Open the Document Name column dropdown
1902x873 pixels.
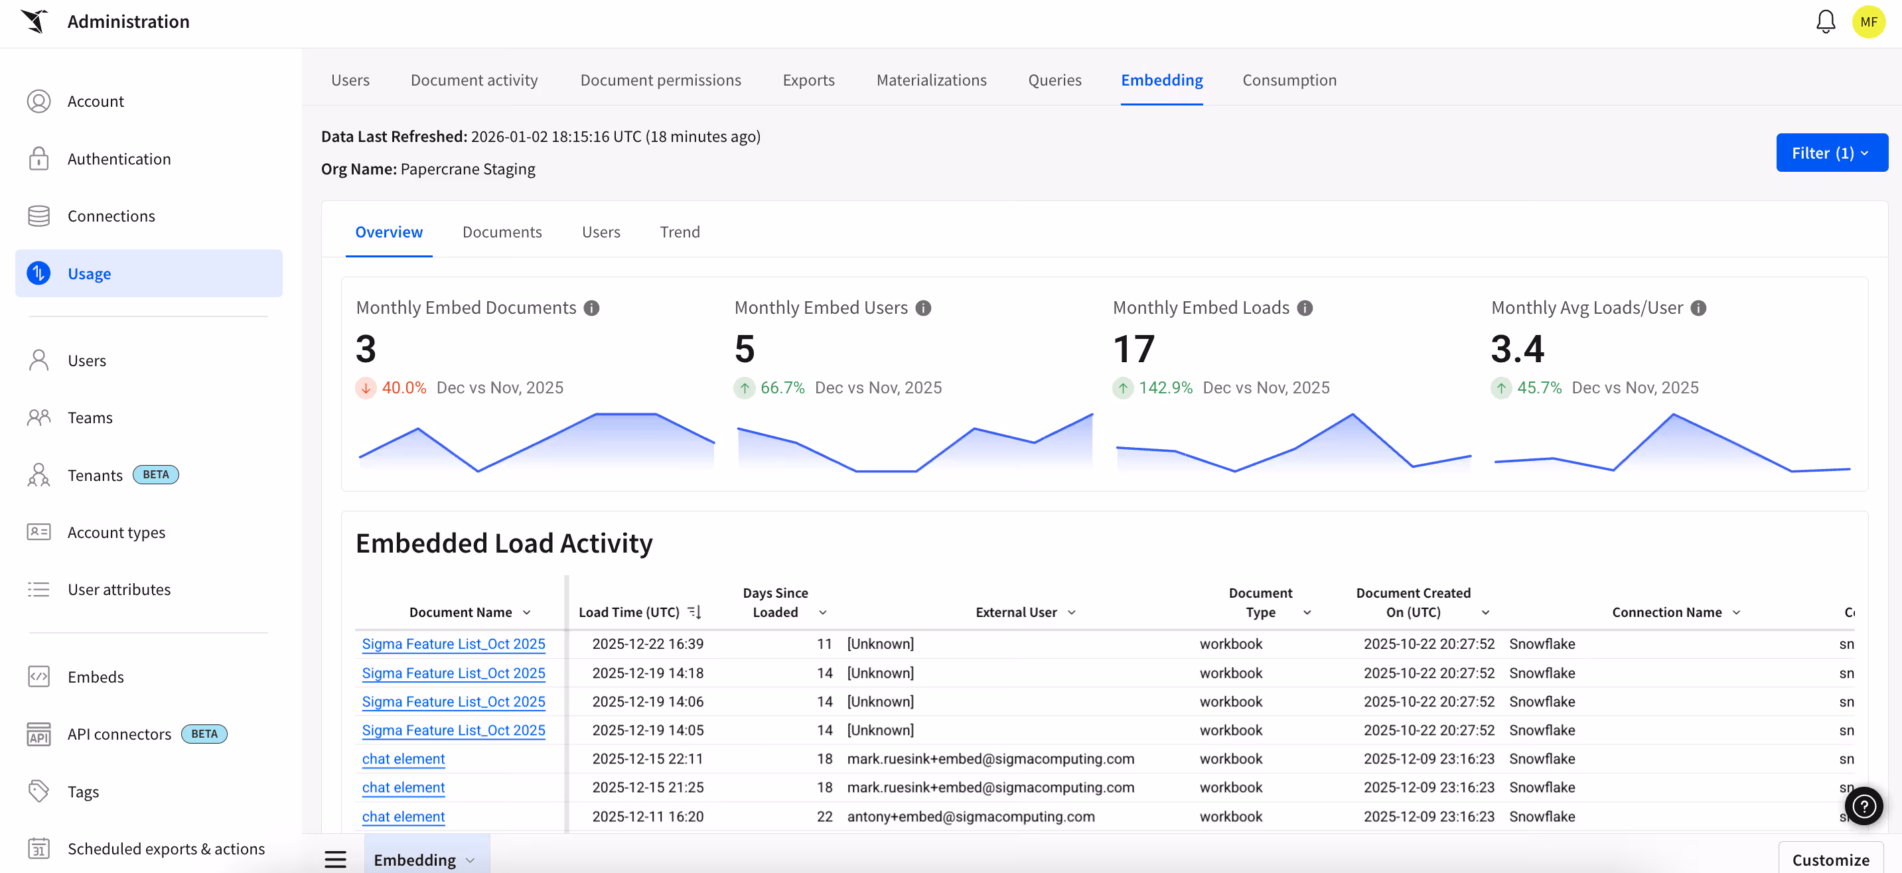(x=526, y=612)
